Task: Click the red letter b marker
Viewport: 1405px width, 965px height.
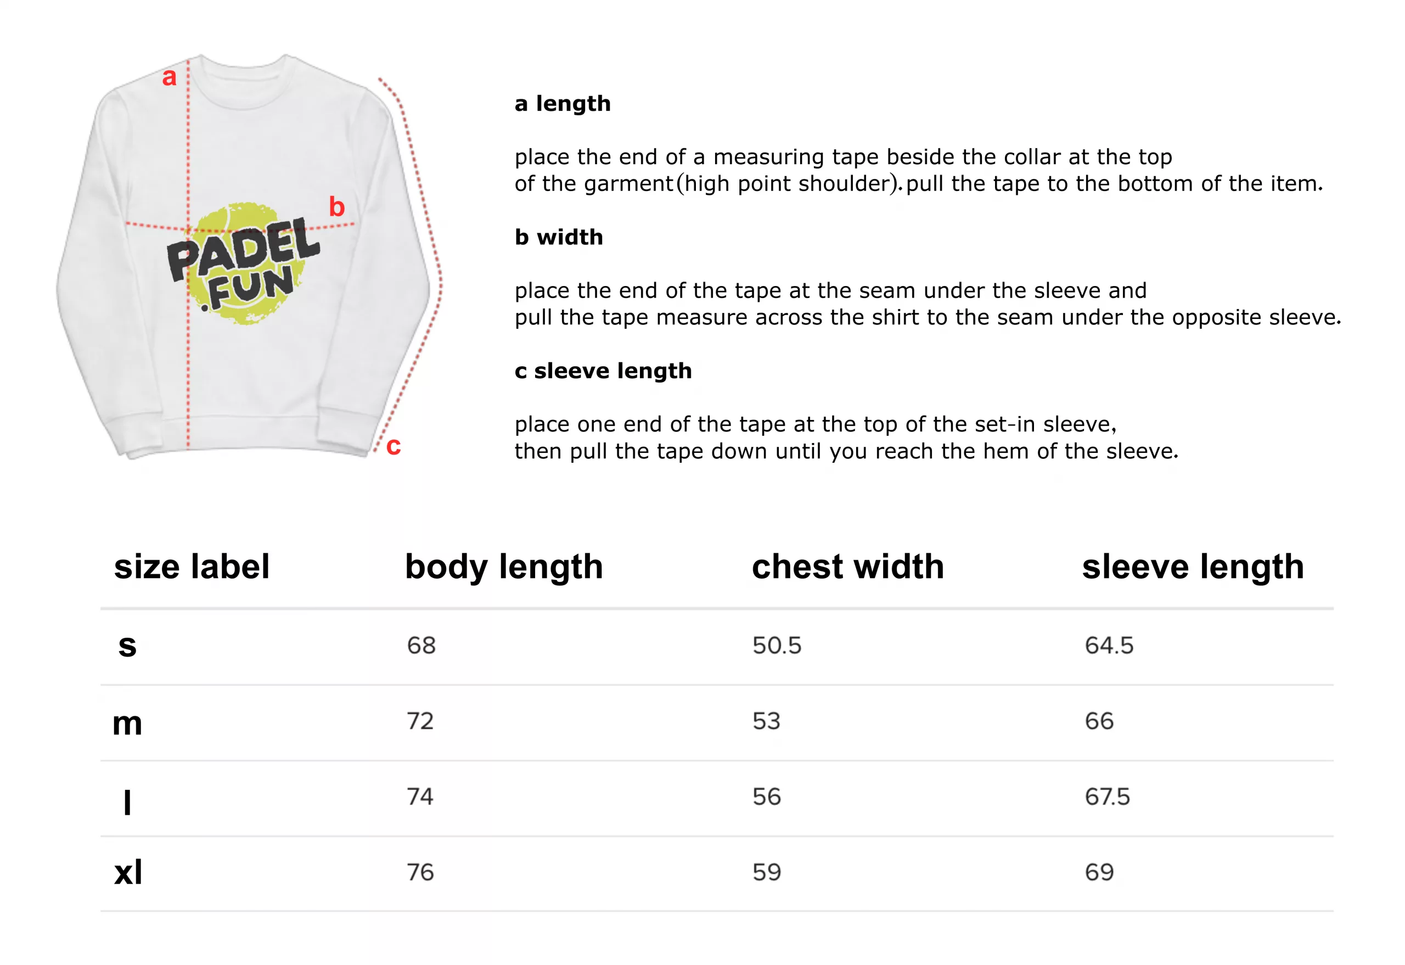Action: 337,207
